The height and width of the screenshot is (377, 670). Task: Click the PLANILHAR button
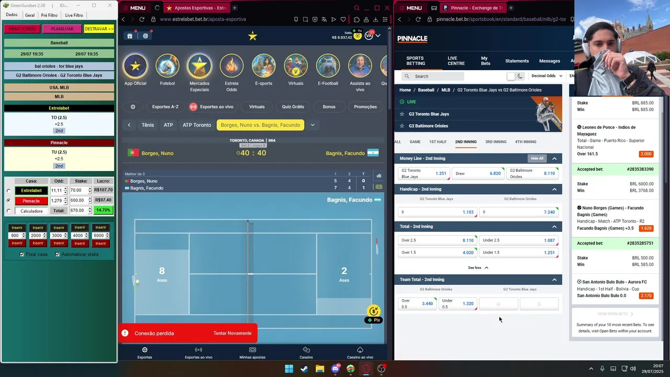tap(62, 29)
